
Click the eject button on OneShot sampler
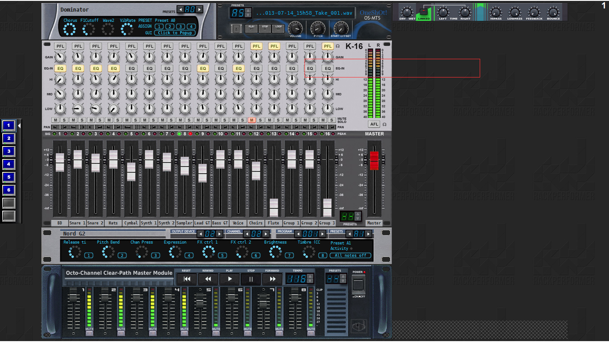tap(236, 29)
